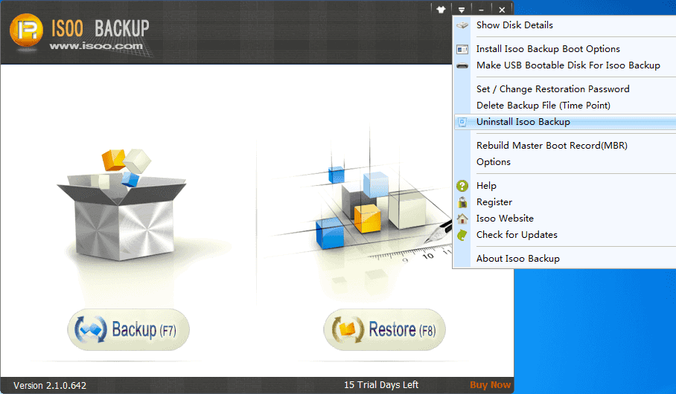Open Options from the menu
Image resolution: width=676 pixels, height=394 pixels.
pos(494,162)
